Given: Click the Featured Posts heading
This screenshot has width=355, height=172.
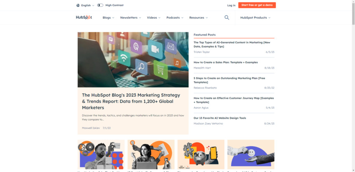Looking at the screenshot, I should [x=205, y=35].
